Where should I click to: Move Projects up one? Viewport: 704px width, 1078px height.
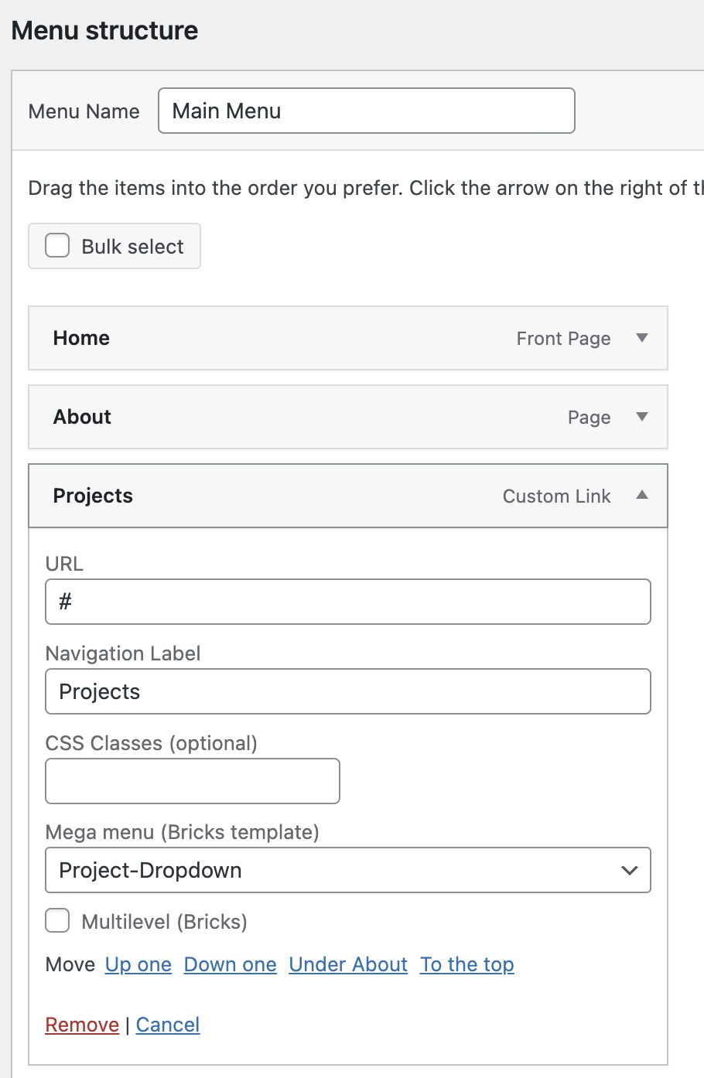coord(138,964)
